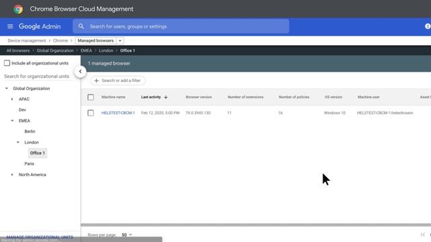This screenshot has height=242, width=431.
Task: Expand the APAC organizational unit
Action: (12, 99)
